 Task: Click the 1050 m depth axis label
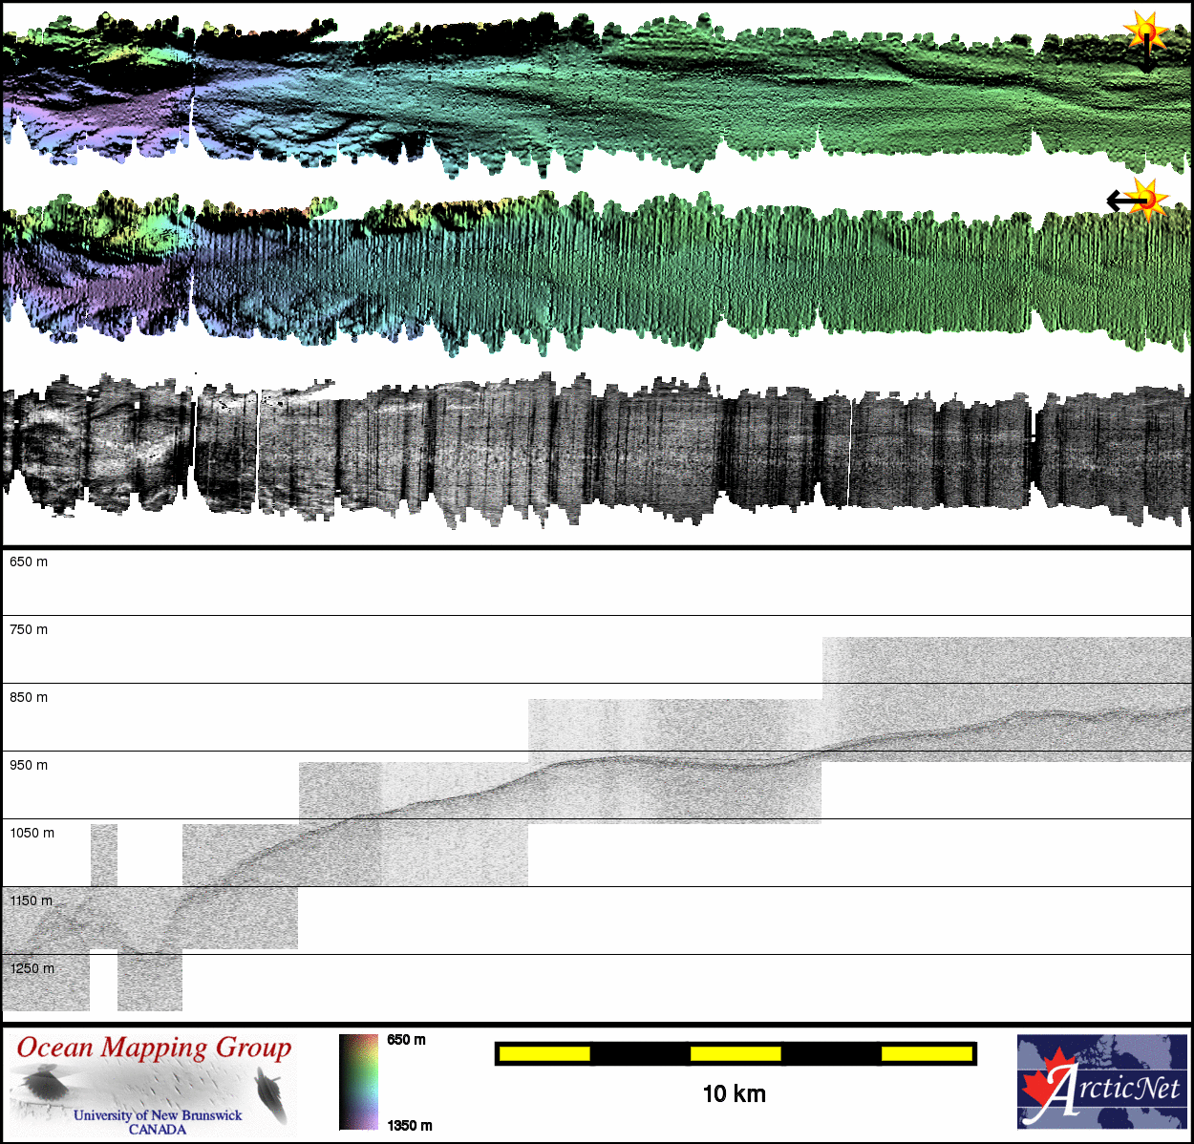coord(32,833)
